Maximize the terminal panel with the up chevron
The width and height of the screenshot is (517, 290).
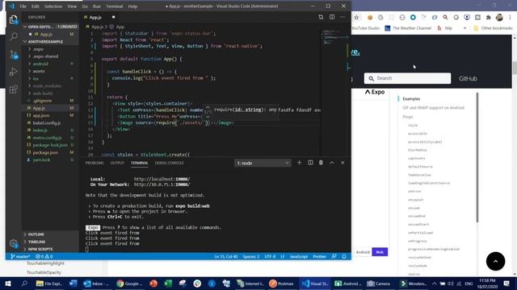(332, 163)
